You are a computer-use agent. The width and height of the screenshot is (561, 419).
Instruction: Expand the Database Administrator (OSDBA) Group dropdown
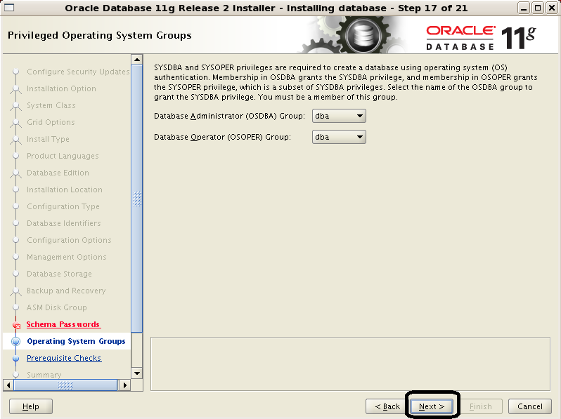(339, 116)
